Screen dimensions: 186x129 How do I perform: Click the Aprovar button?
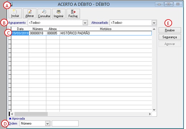[x=170, y=44]
